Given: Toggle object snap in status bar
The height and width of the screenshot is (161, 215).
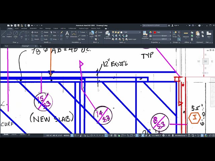Looking at the screenshot, I should (x=106, y=136).
